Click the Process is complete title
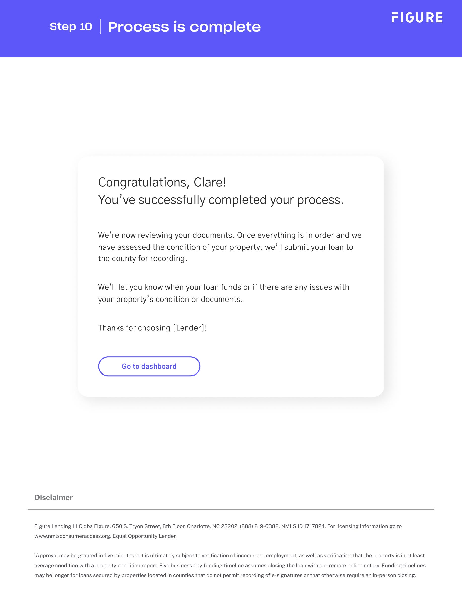This screenshot has height=598, width=462. (x=184, y=27)
